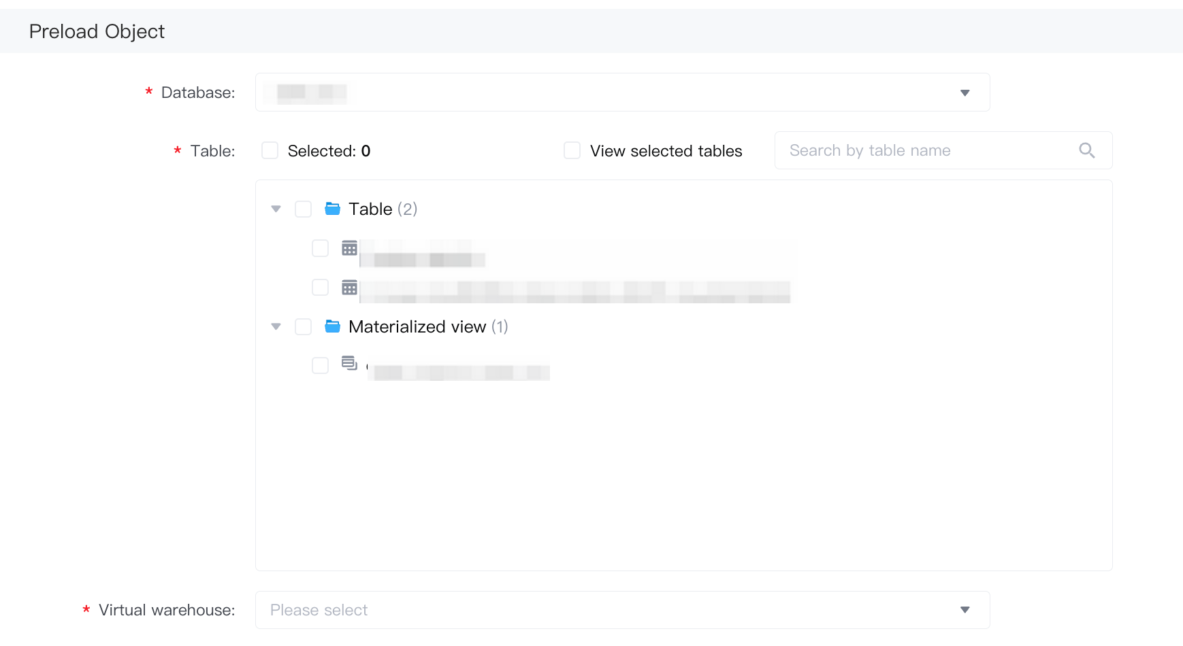Viewport: 1183px width, 646px height.
Task: Click the second table grid icon
Action: click(x=349, y=288)
